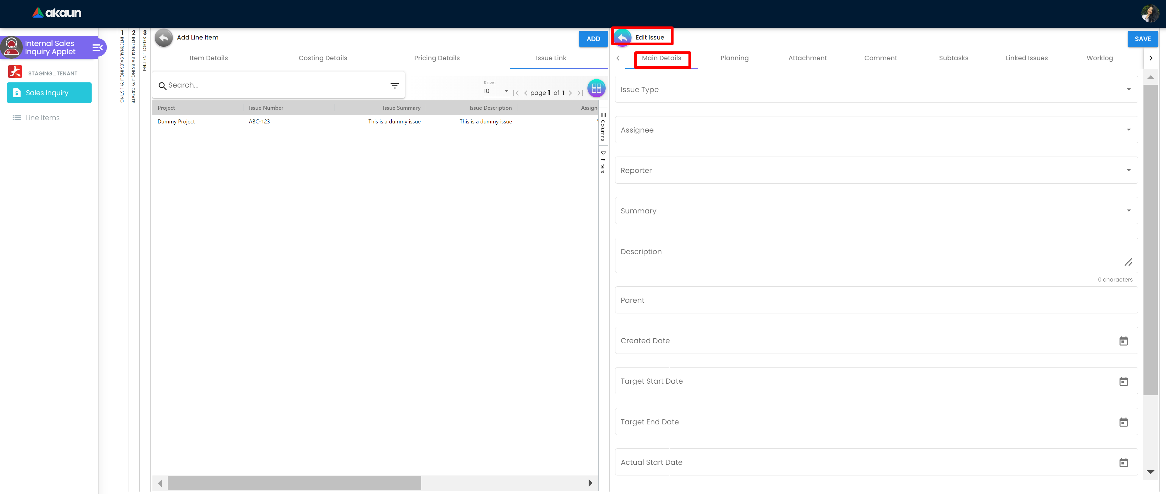The height and width of the screenshot is (494, 1166).
Task: Expand the Assignee dropdown
Action: point(1128,130)
